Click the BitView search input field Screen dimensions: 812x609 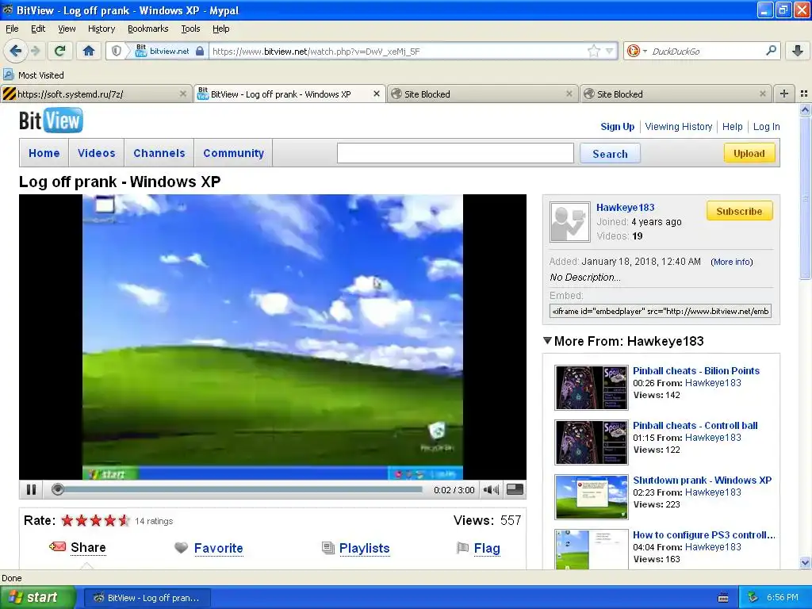[455, 153]
